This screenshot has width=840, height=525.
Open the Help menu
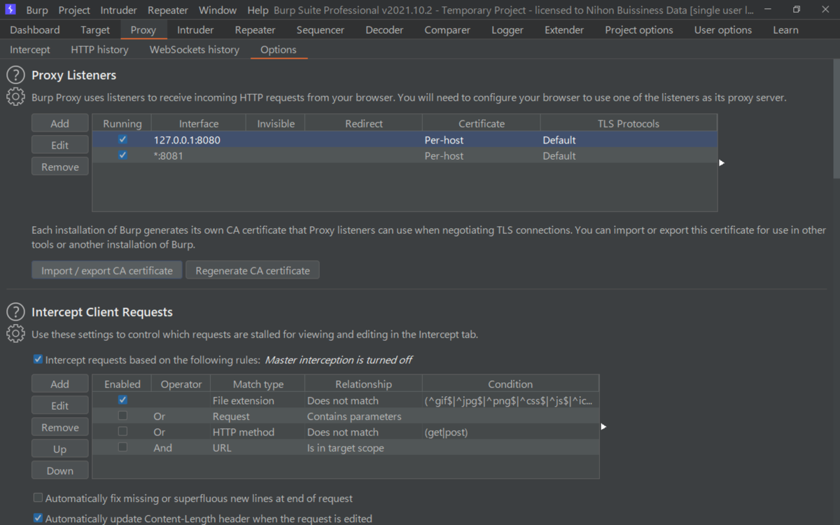pyautogui.click(x=258, y=10)
